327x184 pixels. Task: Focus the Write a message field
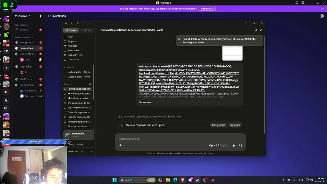(180, 139)
